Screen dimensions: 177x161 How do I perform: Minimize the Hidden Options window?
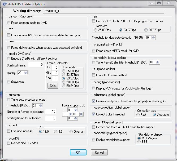(x=152, y=3)
